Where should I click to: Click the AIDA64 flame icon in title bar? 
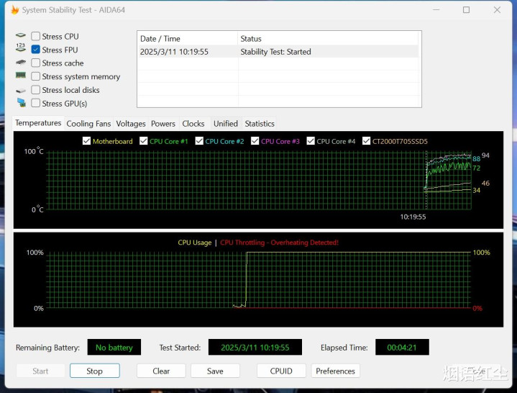point(15,10)
